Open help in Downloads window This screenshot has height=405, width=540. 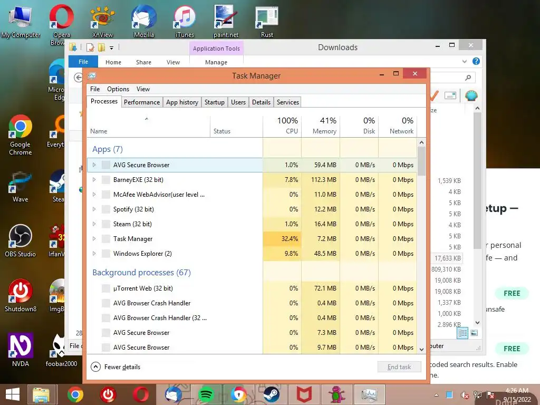point(476,61)
